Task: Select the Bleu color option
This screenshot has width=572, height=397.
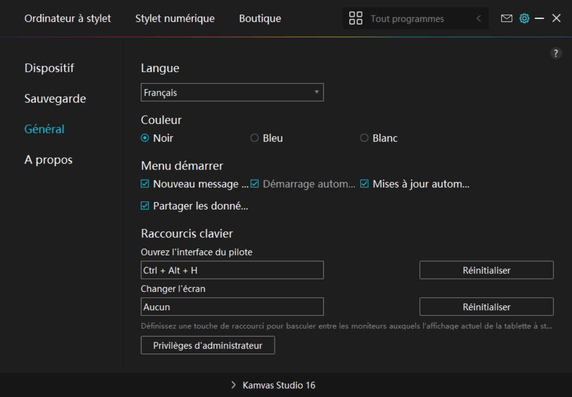Action: point(255,138)
